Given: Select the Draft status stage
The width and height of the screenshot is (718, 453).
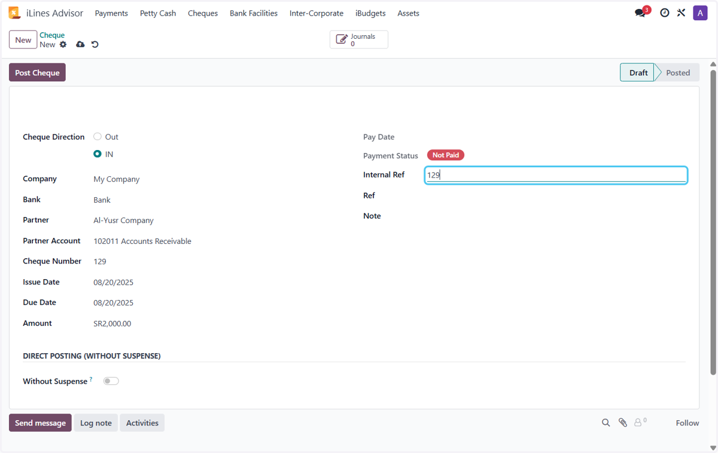Looking at the screenshot, I should click(x=638, y=72).
